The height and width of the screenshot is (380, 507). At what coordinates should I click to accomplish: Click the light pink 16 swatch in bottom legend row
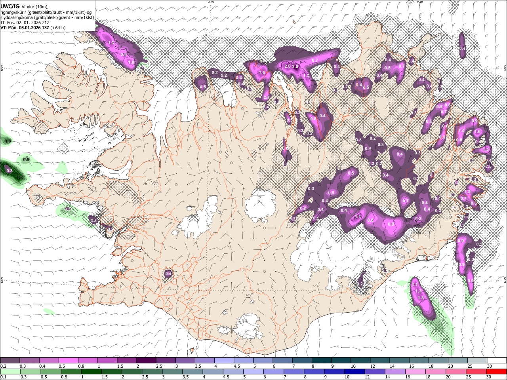416,371
